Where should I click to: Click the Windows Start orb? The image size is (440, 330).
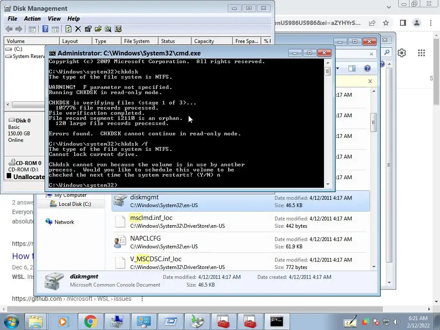pyautogui.click(x=11, y=321)
